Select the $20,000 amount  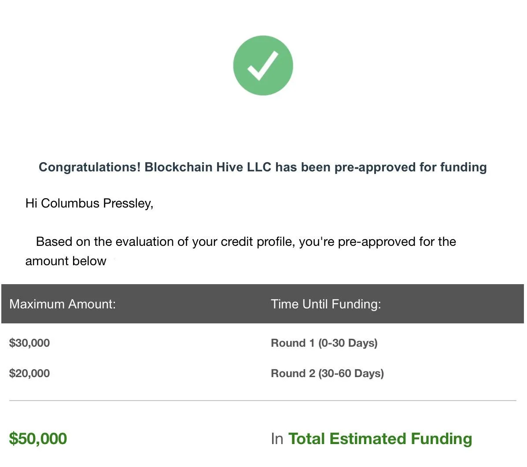coord(29,373)
